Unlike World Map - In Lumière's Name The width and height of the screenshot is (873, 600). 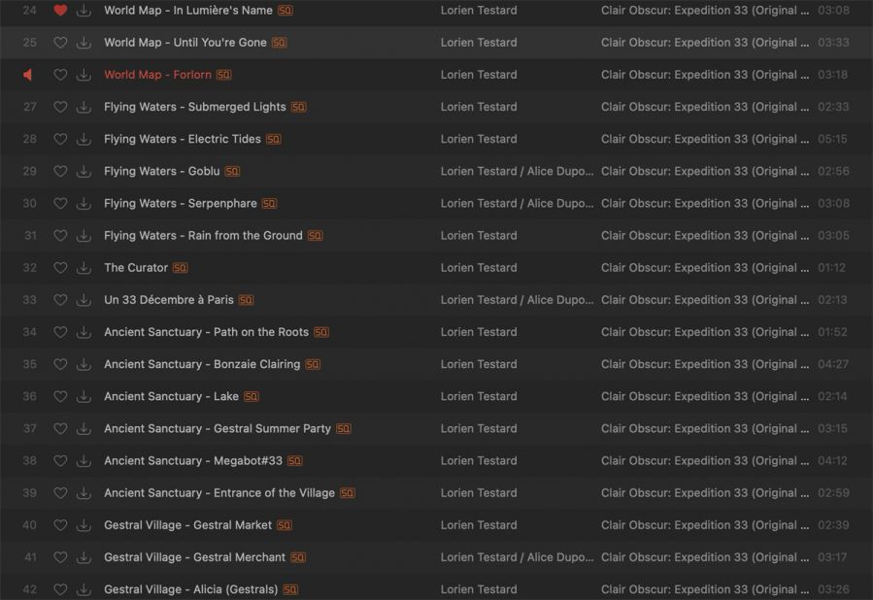60,10
